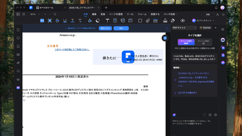The image size is (242, 136).
Task: Click このページを印刷してご利用ください link
Action: coord(72,50)
